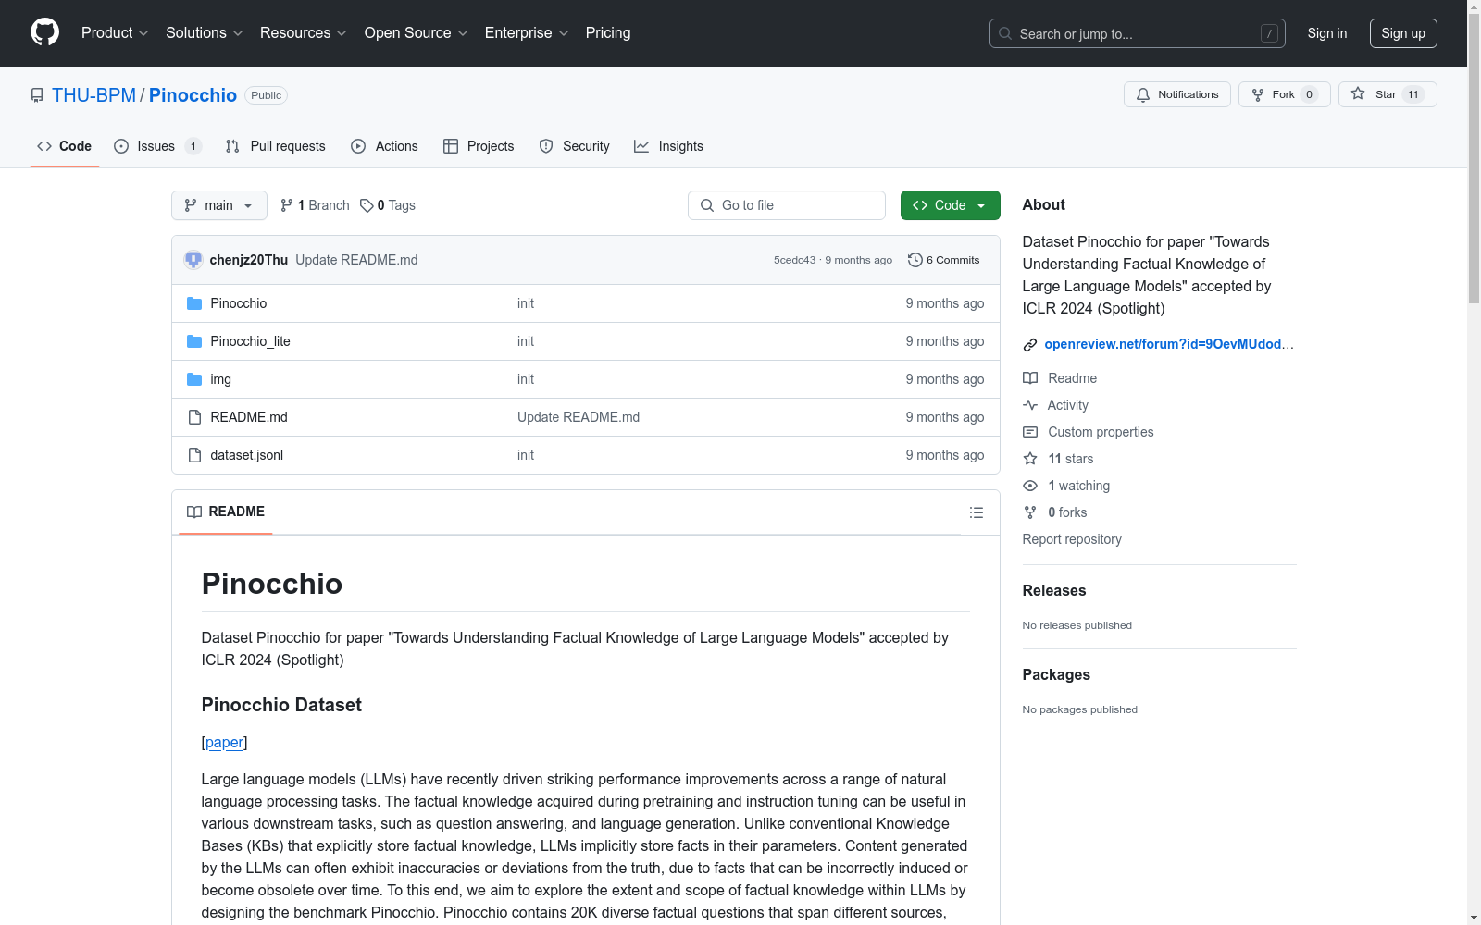Expand the Resources menu
Viewport: 1481px width, 925px height.
coord(304,33)
